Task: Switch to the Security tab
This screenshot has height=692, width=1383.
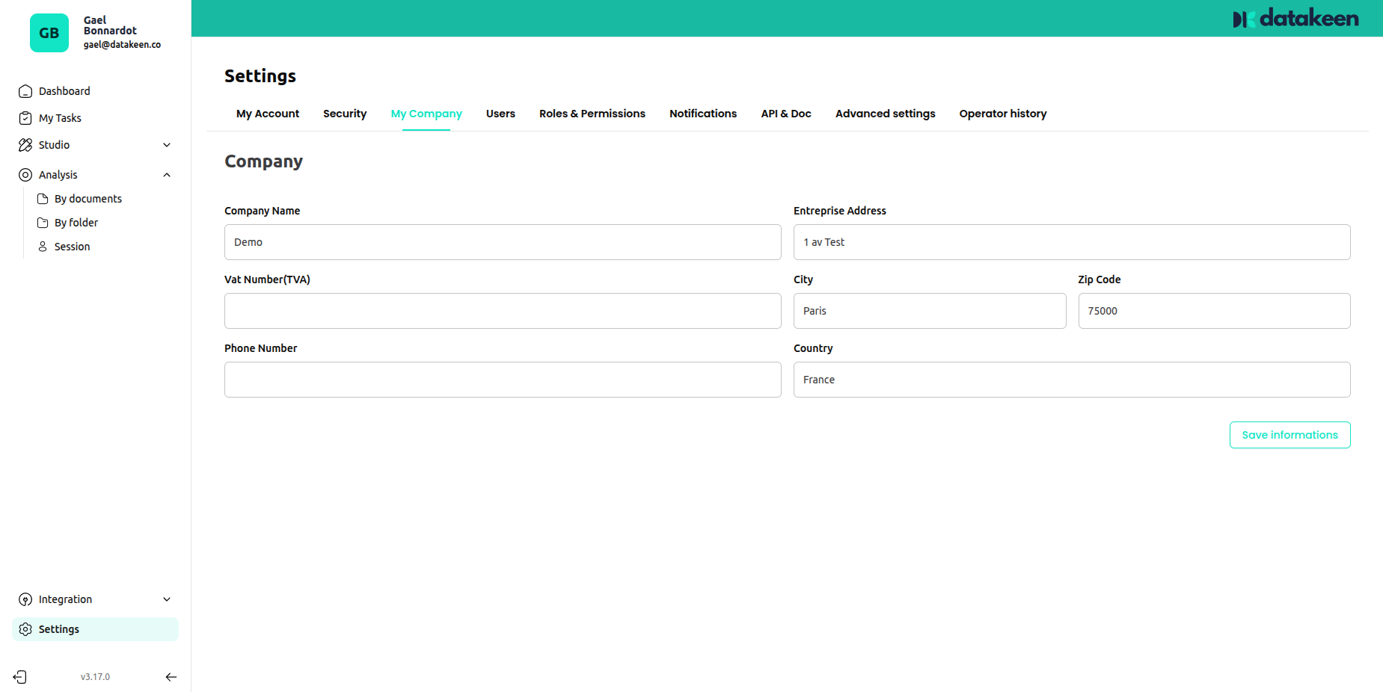Action: tap(345, 114)
